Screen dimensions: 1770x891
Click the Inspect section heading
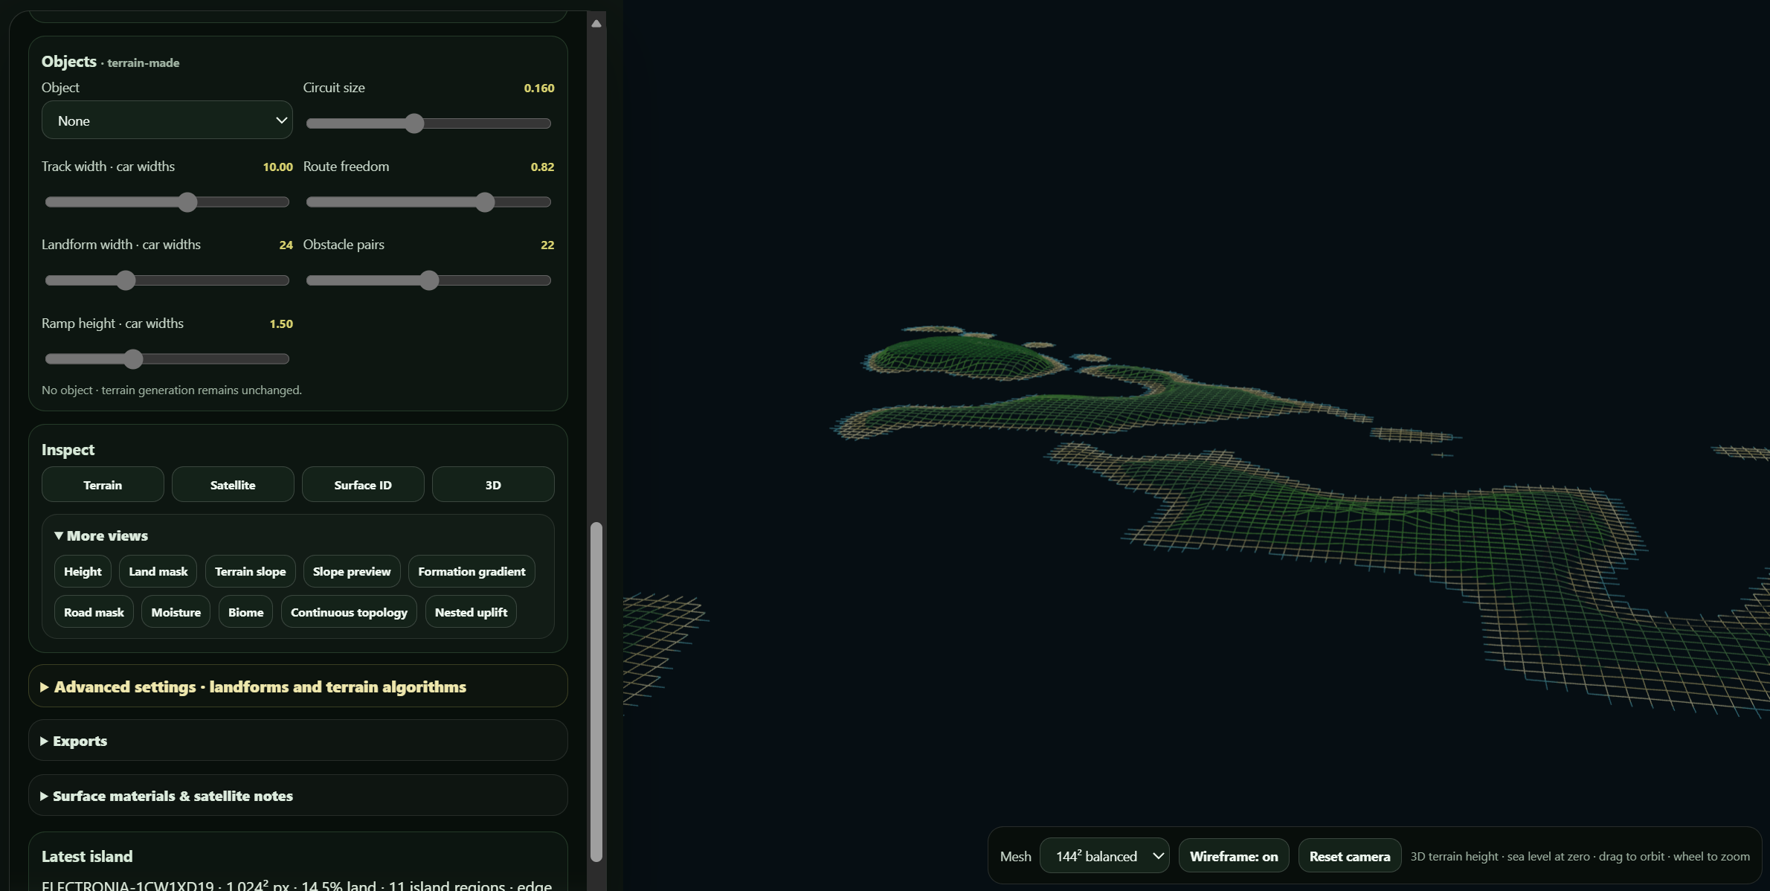68,449
